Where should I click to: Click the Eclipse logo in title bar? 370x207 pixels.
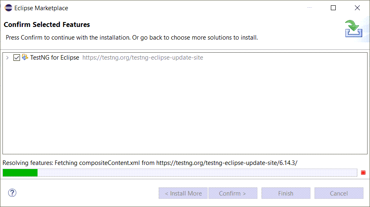(9, 8)
